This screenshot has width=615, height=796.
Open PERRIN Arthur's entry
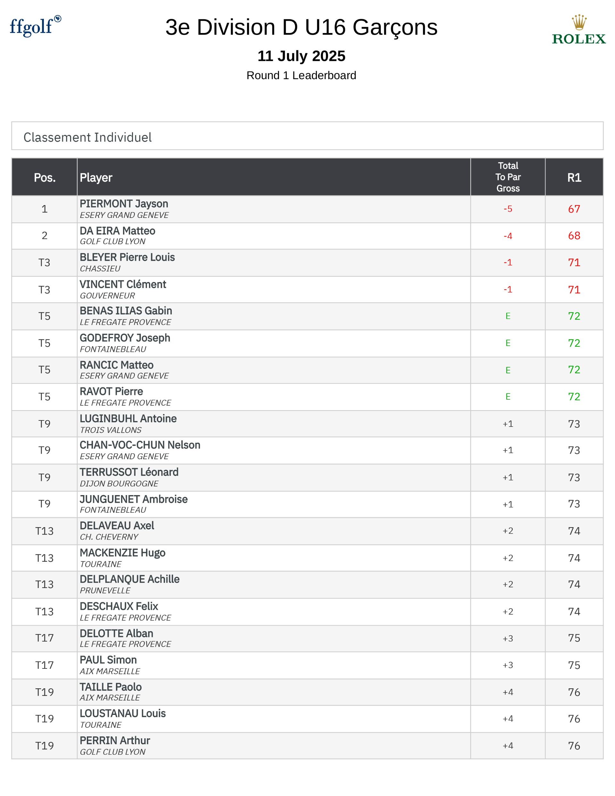pos(115,741)
